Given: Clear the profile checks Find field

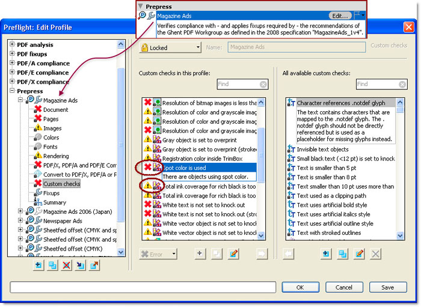Looking at the screenshot, I should [263, 85].
